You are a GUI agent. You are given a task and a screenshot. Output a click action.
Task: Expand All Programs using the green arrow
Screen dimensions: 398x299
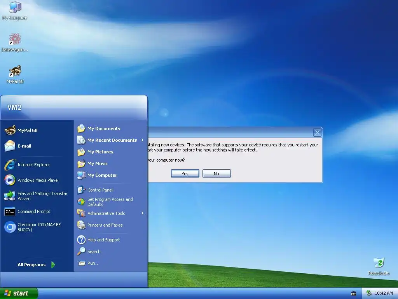[x=53, y=265]
